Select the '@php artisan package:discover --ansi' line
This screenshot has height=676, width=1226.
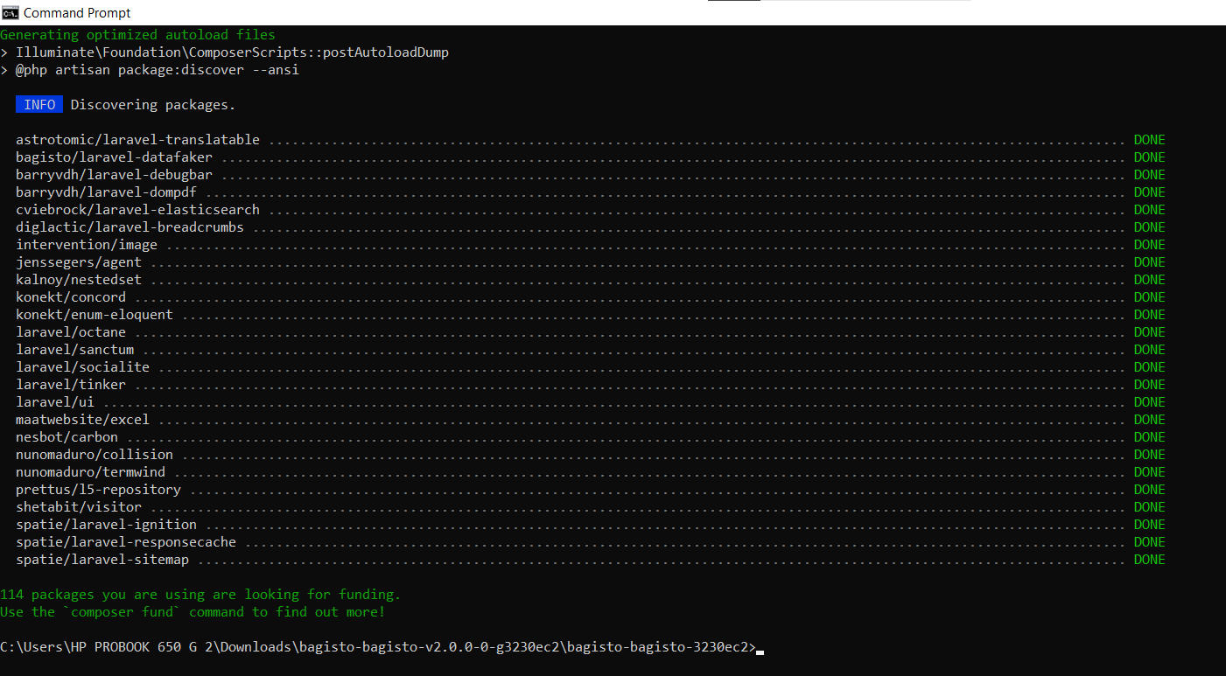coord(150,70)
